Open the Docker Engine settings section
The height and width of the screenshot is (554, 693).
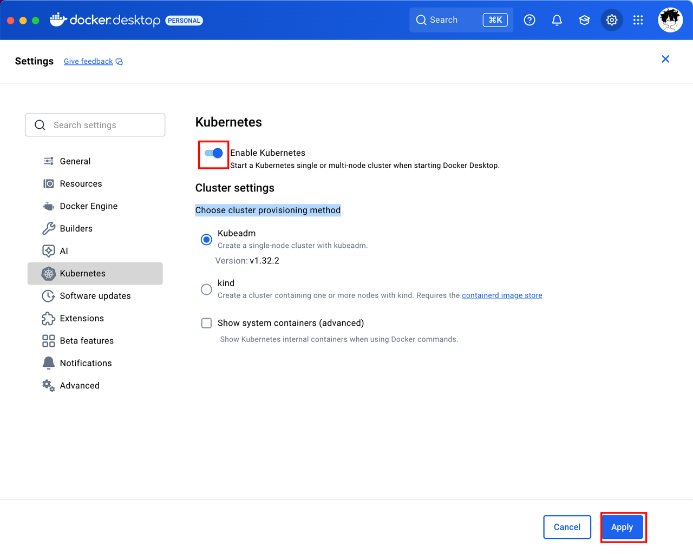tap(89, 206)
